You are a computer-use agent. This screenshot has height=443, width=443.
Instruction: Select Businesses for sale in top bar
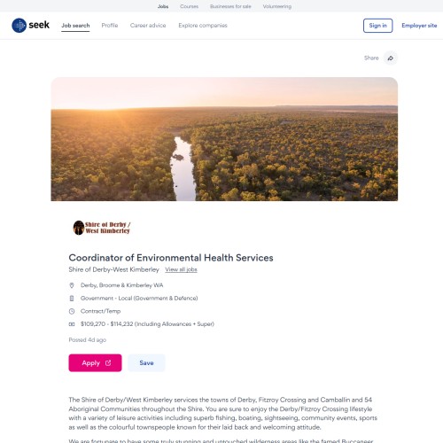tap(230, 6)
